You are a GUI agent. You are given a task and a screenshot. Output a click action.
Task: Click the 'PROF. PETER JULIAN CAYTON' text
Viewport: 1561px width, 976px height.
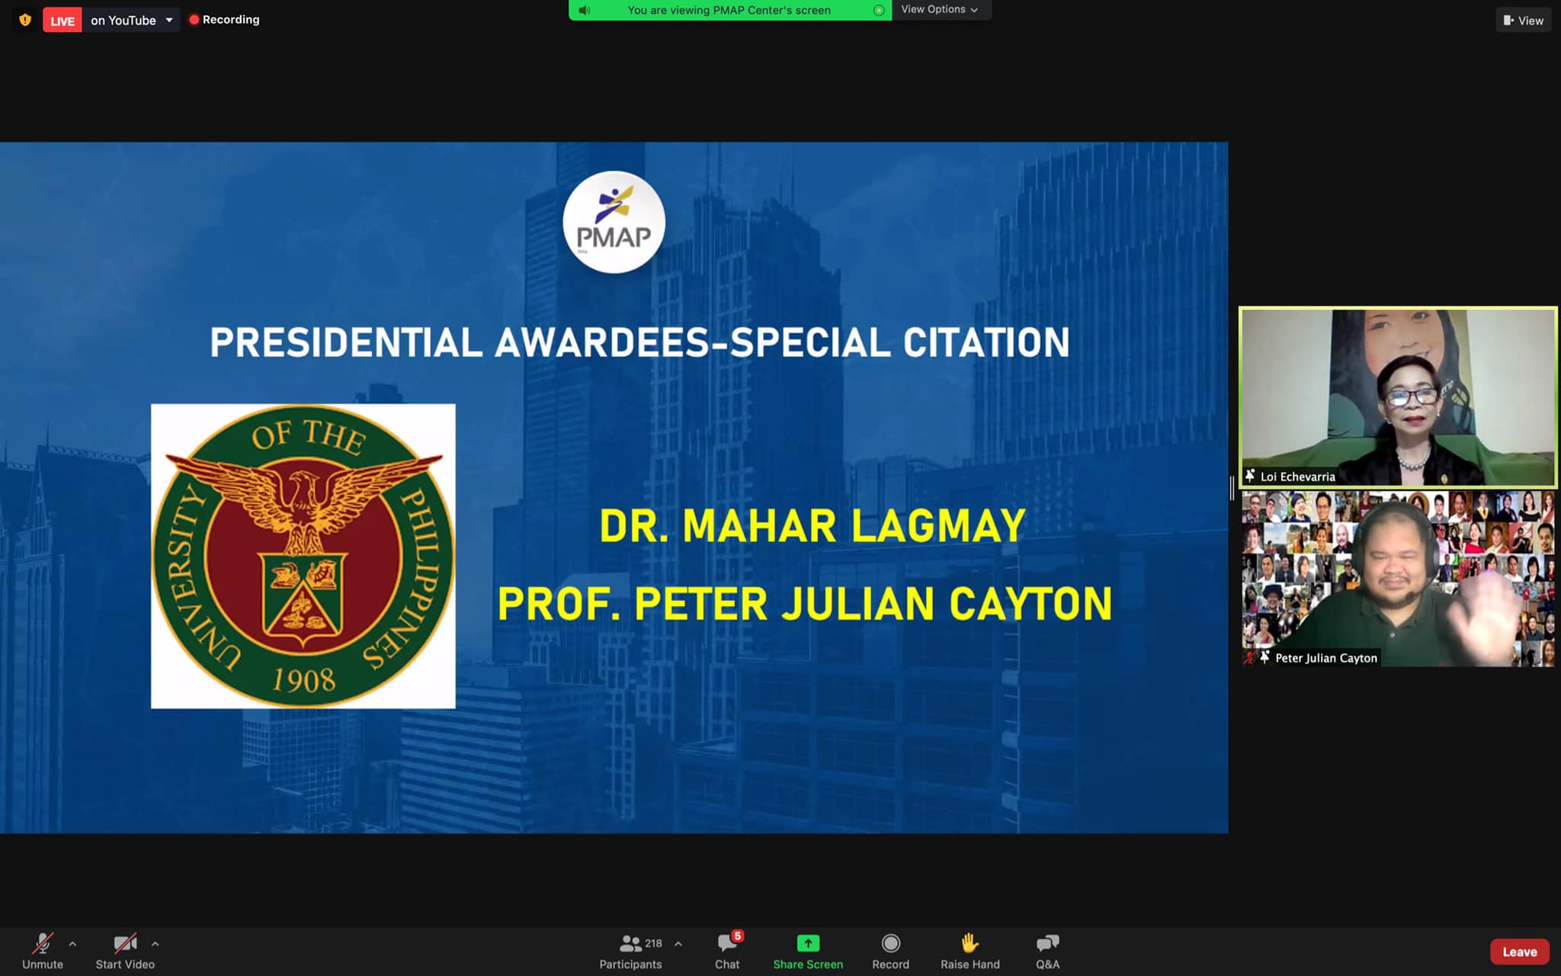[805, 604]
